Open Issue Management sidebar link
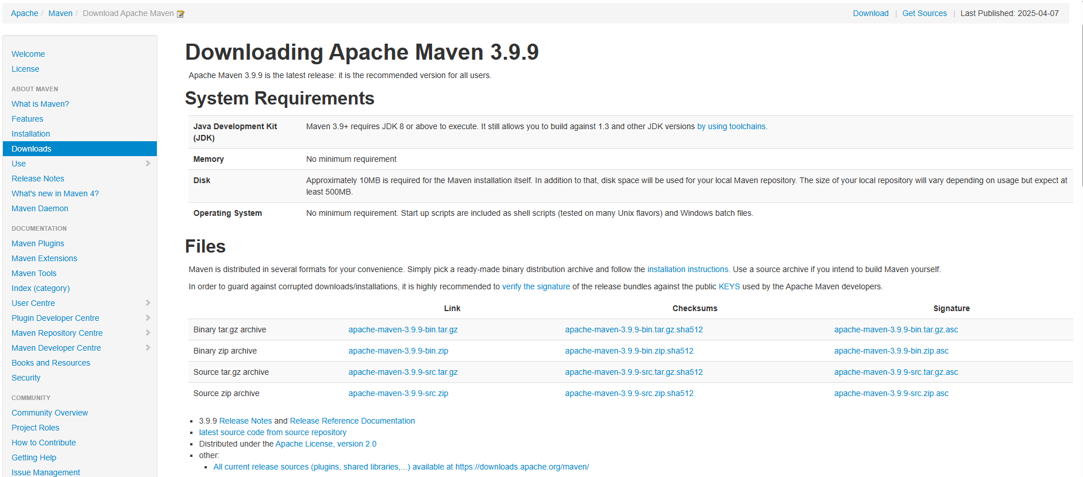The image size is (1083, 477). click(x=46, y=472)
